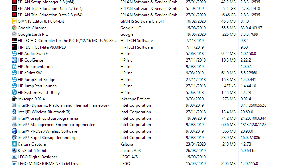Screen dimensions: 284x168
Task: Click the LEGO Digital Designer icon
Action: tap(14, 157)
